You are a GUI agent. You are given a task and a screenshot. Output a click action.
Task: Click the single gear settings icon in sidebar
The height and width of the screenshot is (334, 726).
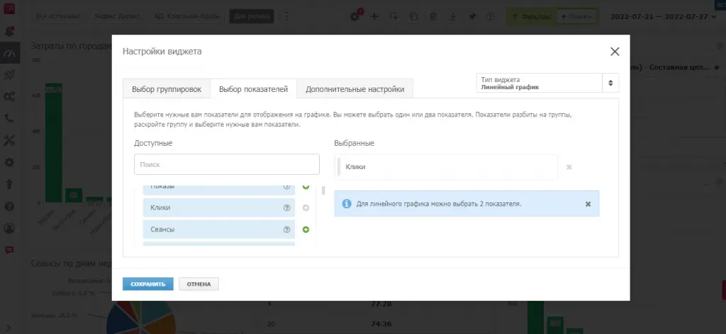[9, 162]
